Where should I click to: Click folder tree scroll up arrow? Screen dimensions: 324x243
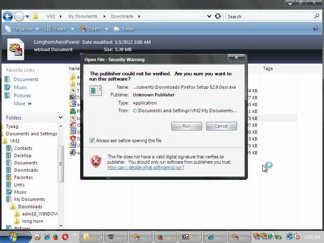pyautogui.click(x=61, y=126)
